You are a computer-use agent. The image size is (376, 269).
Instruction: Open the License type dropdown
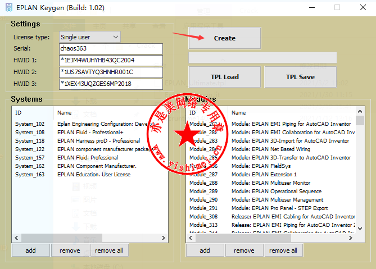90,37
